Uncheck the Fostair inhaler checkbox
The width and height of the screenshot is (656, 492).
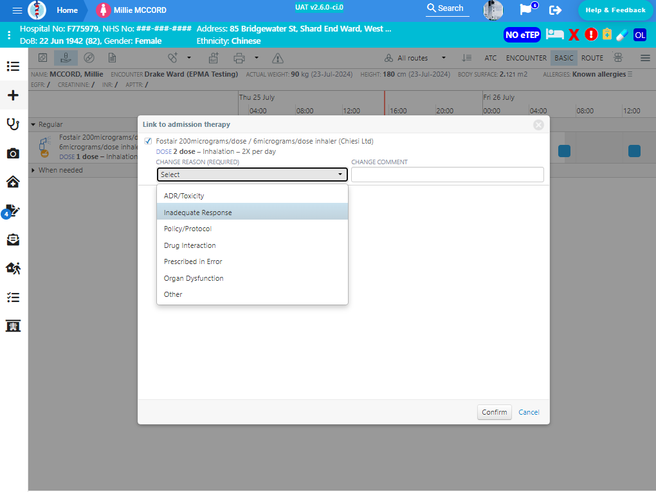click(x=148, y=141)
